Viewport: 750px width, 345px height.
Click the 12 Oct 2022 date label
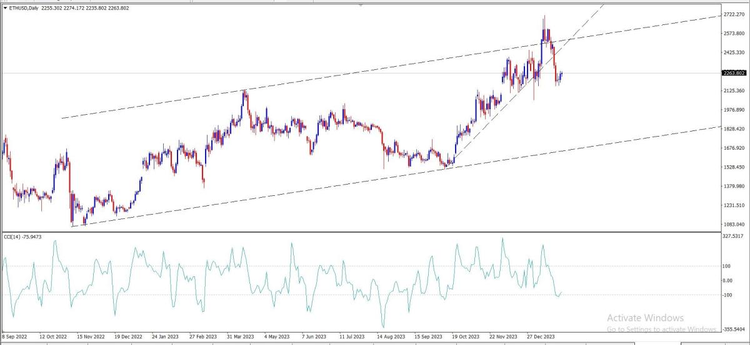(53, 337)
